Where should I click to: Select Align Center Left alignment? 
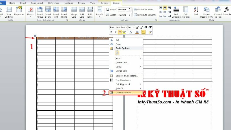click(161, 12)
